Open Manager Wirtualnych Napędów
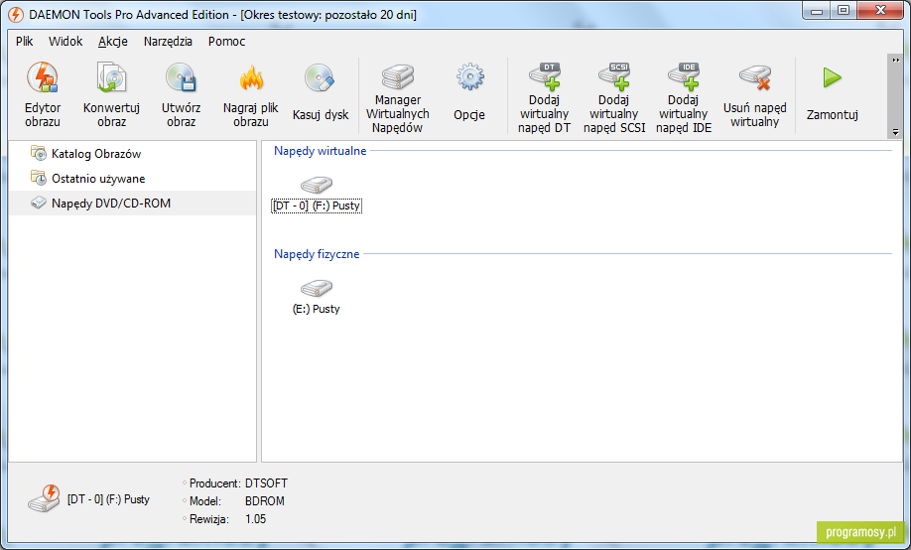This screenshot has height=550, width=911. [398, 97]
